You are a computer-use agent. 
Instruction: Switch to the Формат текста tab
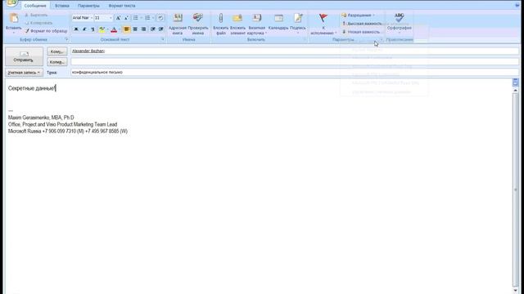tap(122, 6)
